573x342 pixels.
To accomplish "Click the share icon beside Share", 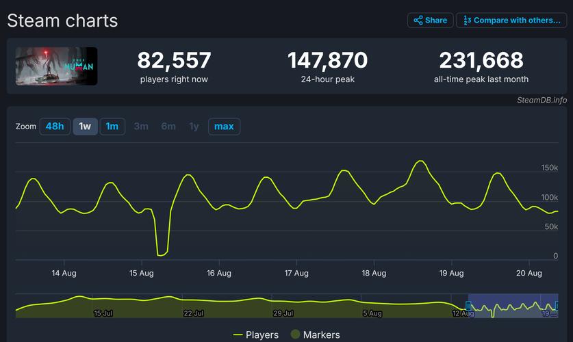I will click(418, 20).
